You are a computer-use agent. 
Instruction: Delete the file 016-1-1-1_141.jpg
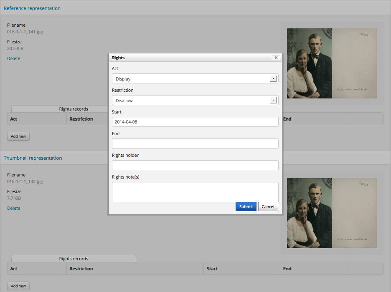point(14,59)
